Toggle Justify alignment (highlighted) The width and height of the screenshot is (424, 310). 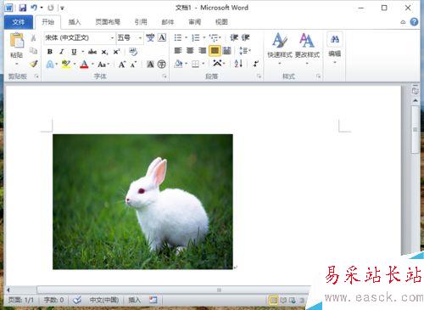tap(215, 51)
